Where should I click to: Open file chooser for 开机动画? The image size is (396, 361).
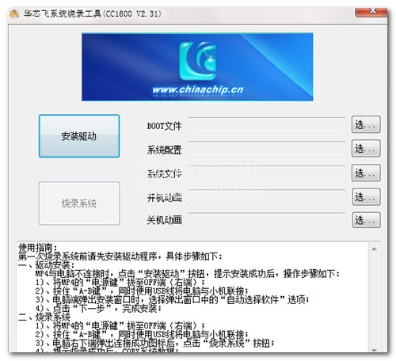click(366, 197)
